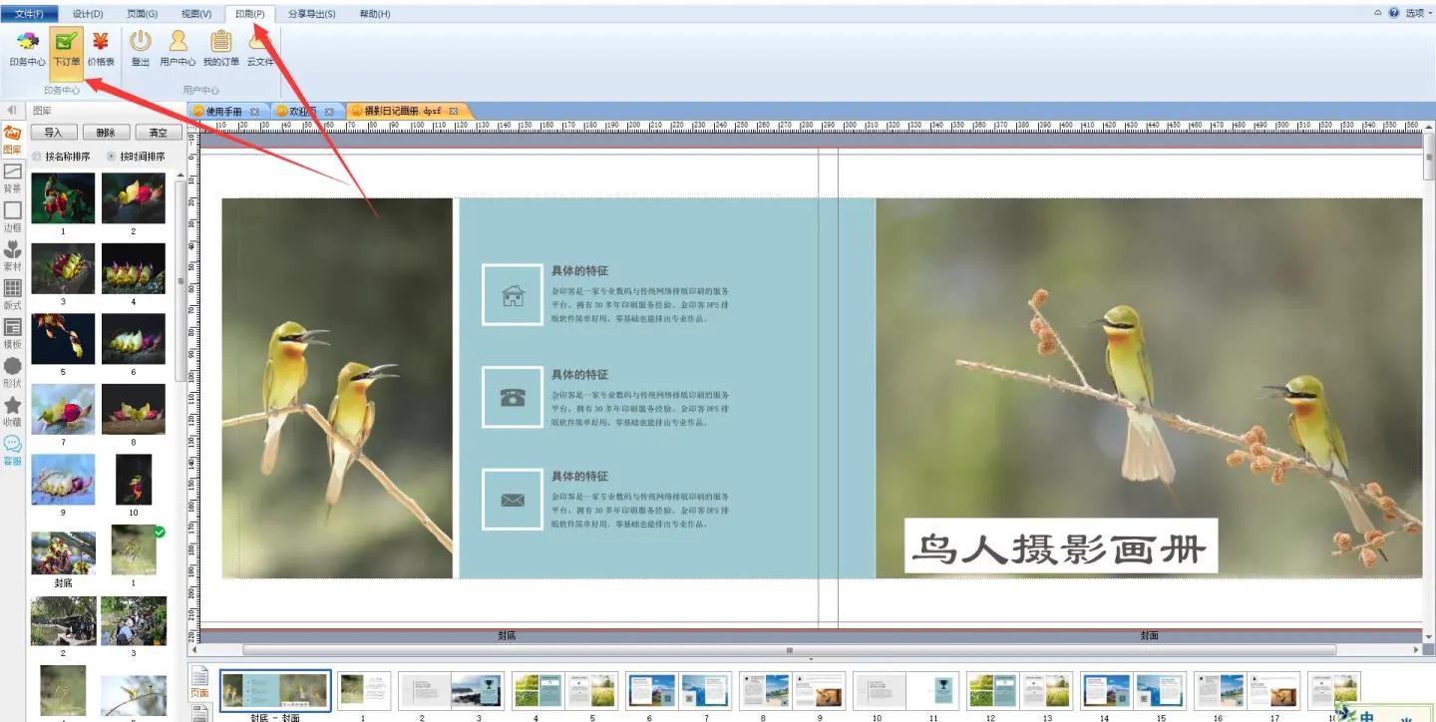Select the 素材 materials sidebar icon
Image resolution: width=1436 pixels, height=722 pixels.
coord(13,256)
